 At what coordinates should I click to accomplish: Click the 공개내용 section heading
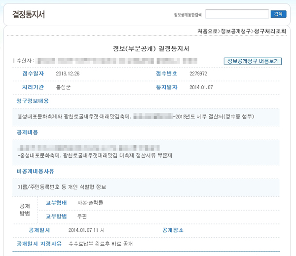(x=27, y=133)
